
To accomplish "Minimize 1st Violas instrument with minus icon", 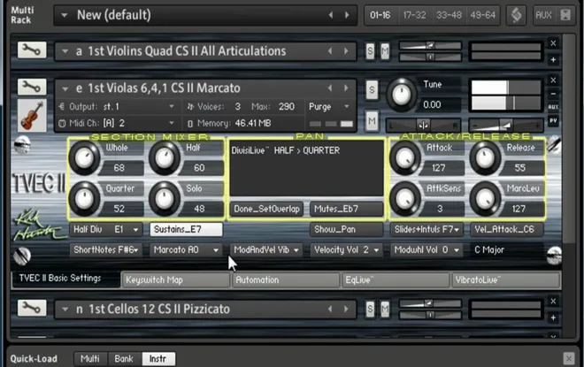I will click(x=553, y=94).
